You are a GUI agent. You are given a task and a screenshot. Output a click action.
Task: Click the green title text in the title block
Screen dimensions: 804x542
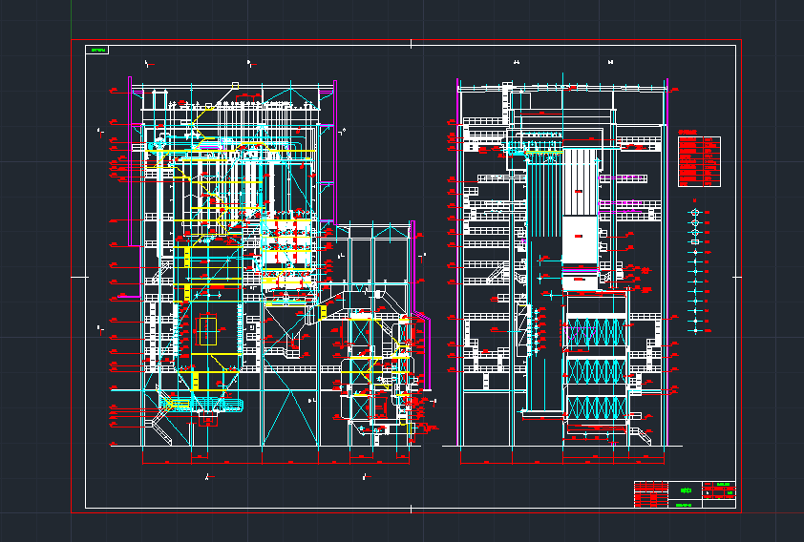[684, 490]
